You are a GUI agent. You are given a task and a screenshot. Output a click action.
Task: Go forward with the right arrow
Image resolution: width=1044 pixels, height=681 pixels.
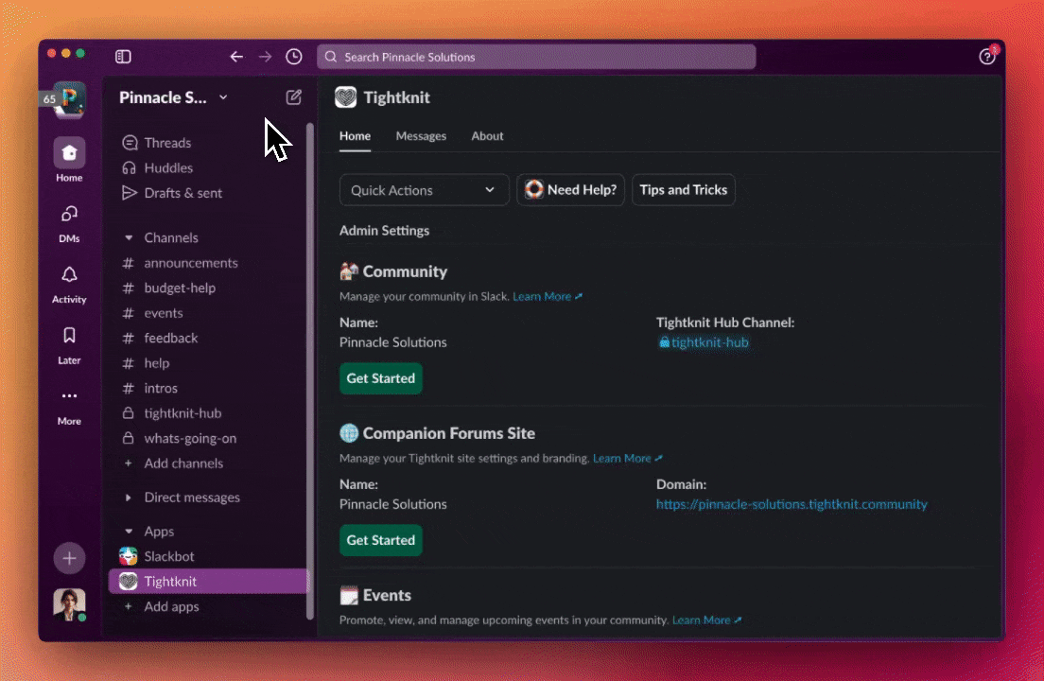point(265,57)
